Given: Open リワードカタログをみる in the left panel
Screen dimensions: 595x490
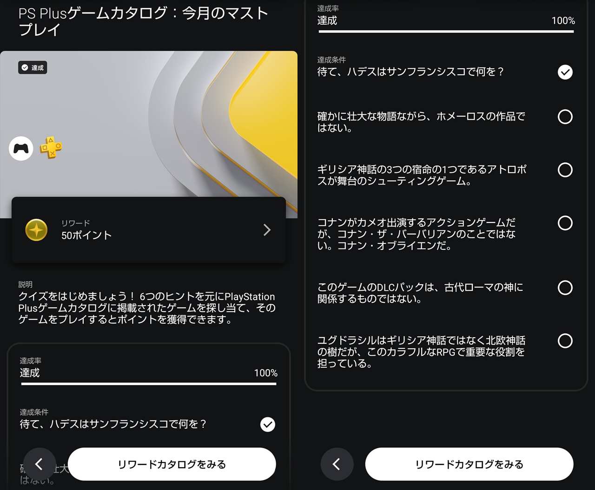Looking at the screenshot, I should (172, 464).
